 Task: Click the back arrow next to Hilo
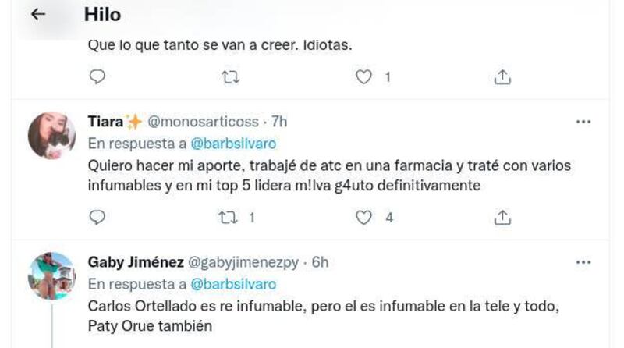[38, 15]
